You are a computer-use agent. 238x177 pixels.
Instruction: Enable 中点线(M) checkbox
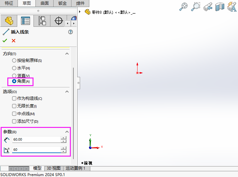[x=14, y=114]
